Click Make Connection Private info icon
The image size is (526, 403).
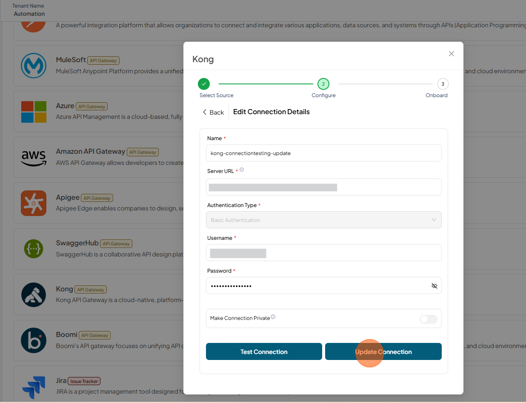(x=273, y=317)
